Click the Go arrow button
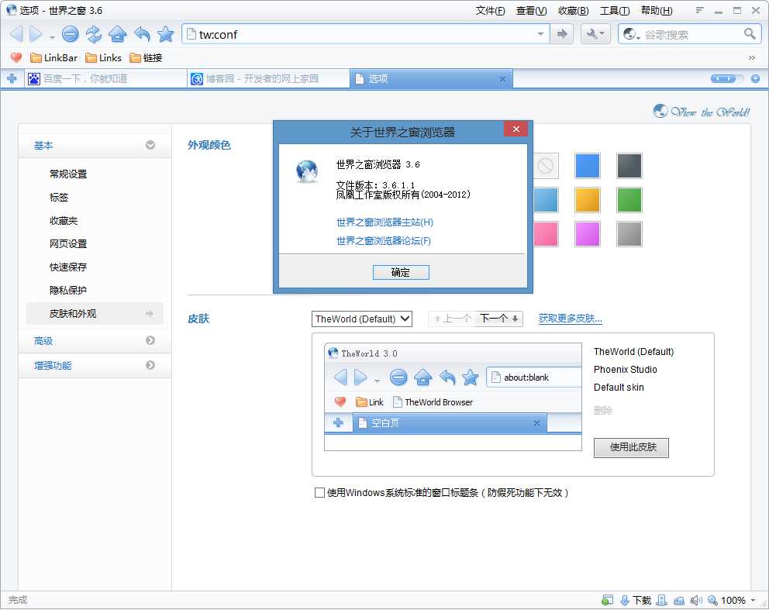 [561, 34]
